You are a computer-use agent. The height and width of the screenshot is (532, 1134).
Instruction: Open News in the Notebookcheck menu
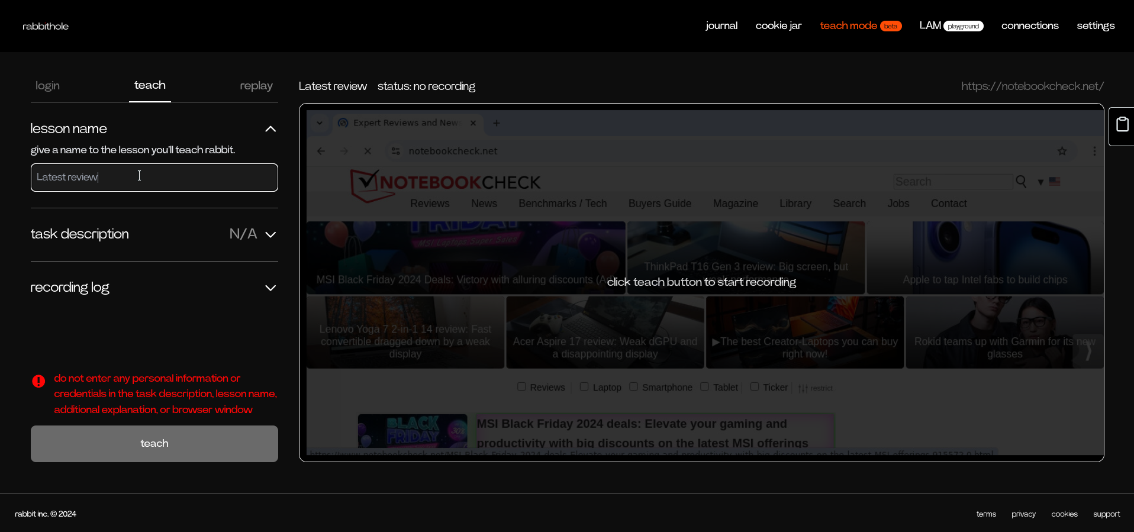coord(484,204)
